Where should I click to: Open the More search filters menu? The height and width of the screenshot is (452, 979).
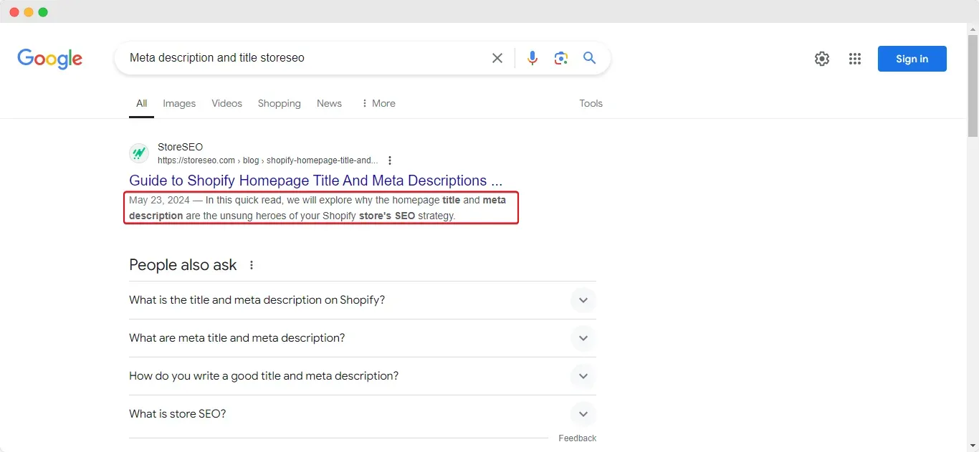pyautogui.click(x=378, y=103)
